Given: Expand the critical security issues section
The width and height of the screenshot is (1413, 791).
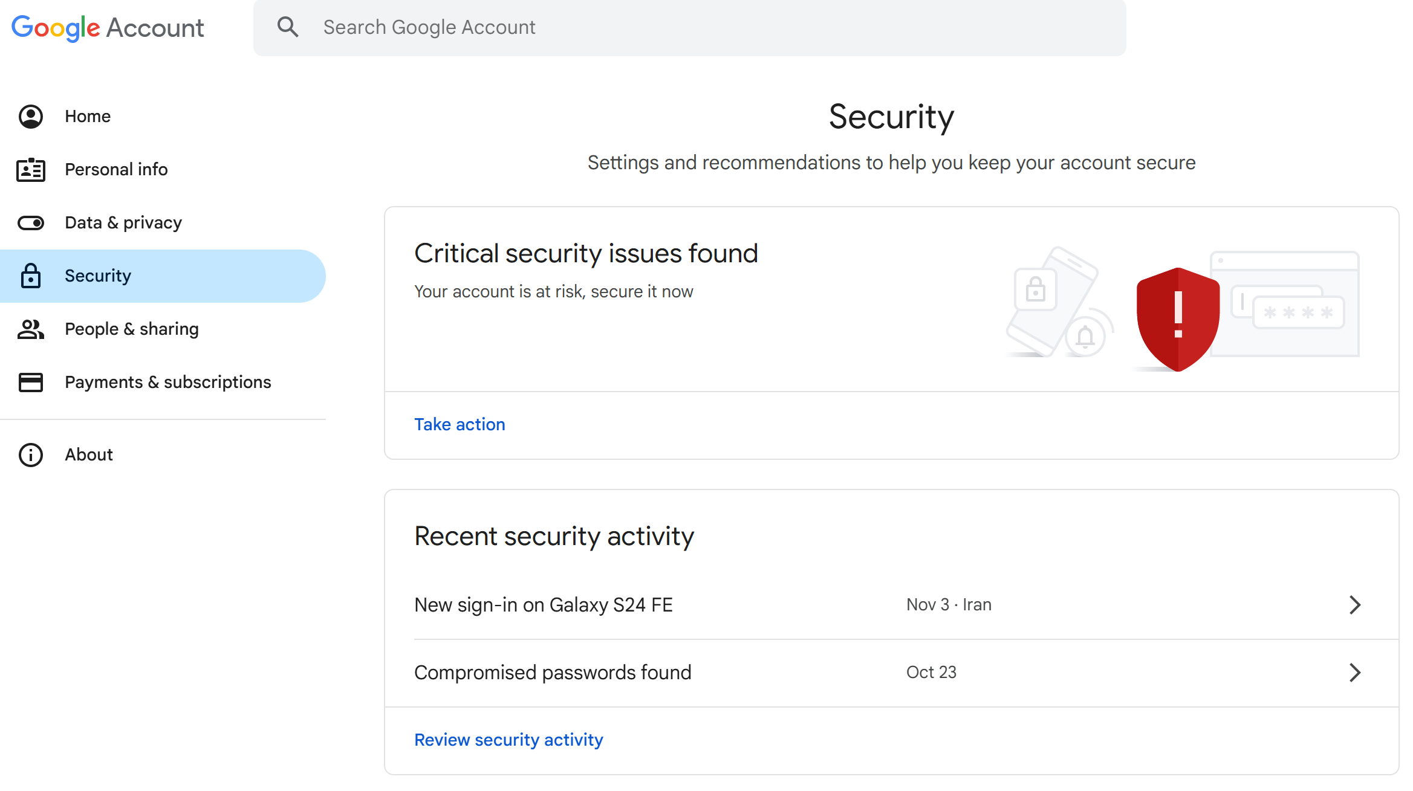Looking at the screenshot, I should (x=459, y=424).
